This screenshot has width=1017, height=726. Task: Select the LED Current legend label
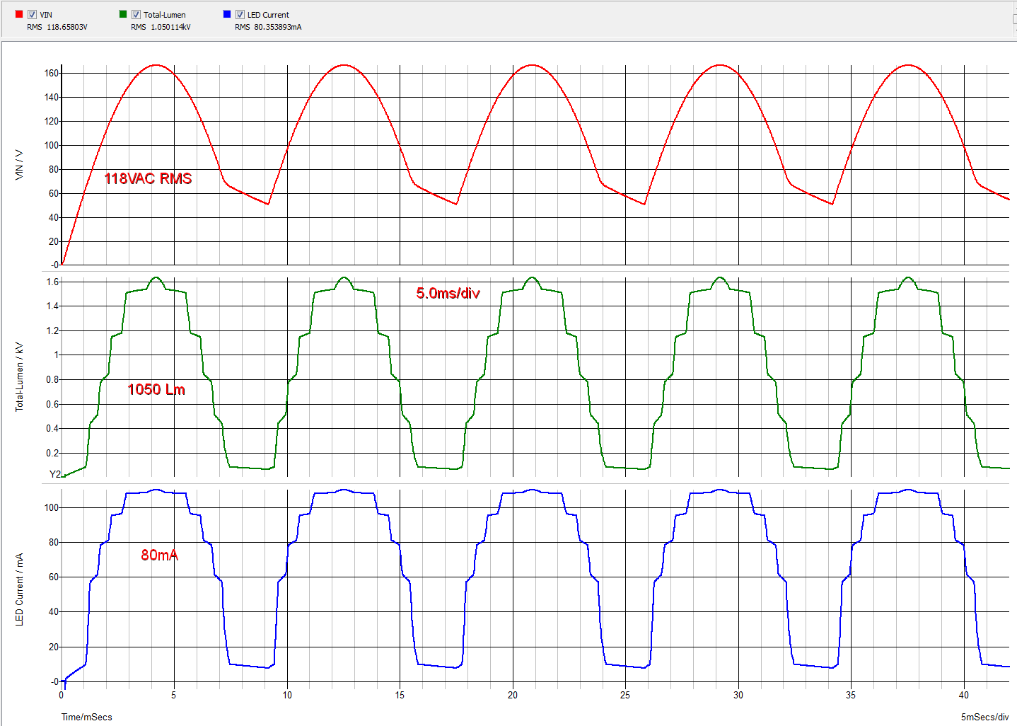(x=268, y=15)
